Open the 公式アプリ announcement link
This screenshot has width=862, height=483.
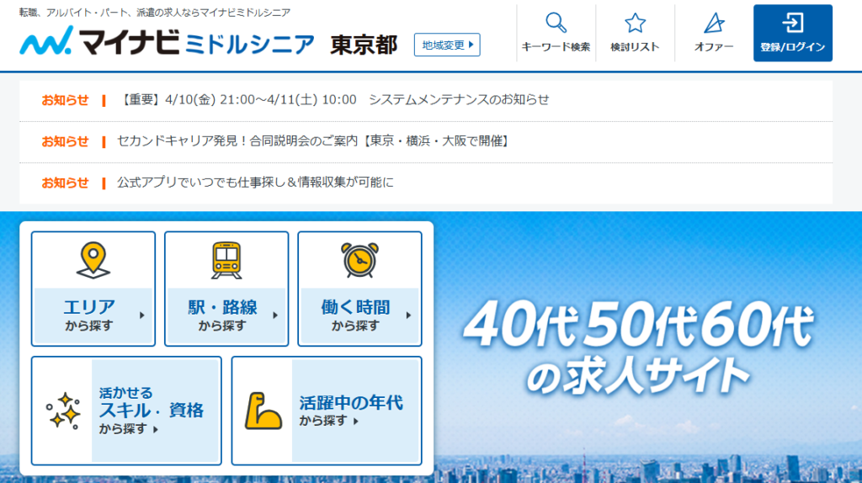point(255,182)
